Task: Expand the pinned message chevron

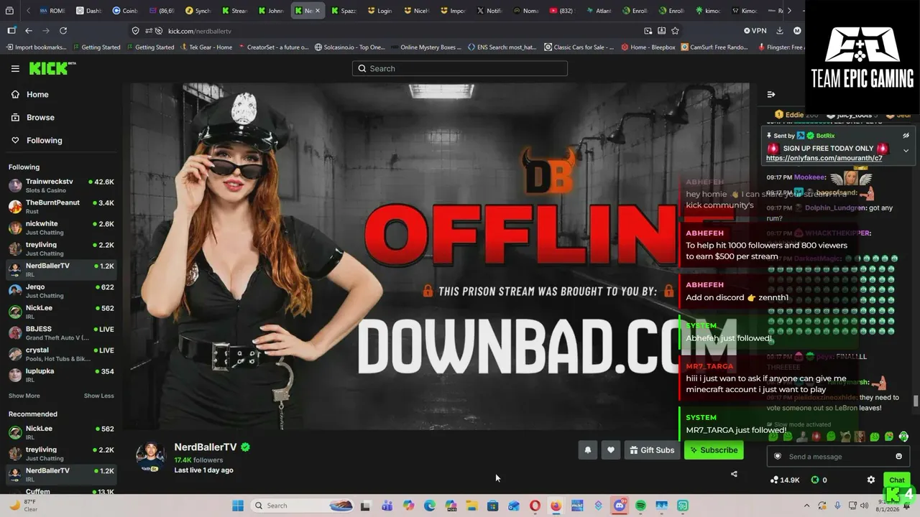Action: (906, 151)
